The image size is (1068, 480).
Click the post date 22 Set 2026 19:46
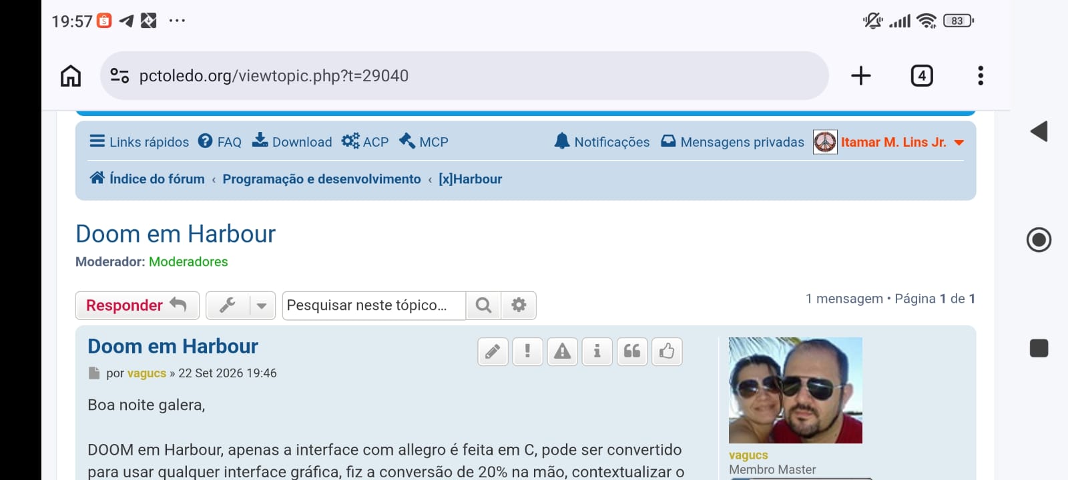point(228,373)
